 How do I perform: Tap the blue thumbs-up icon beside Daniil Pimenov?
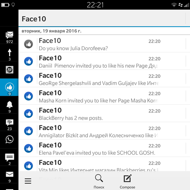pyautogui.click(x=28, y=61)
